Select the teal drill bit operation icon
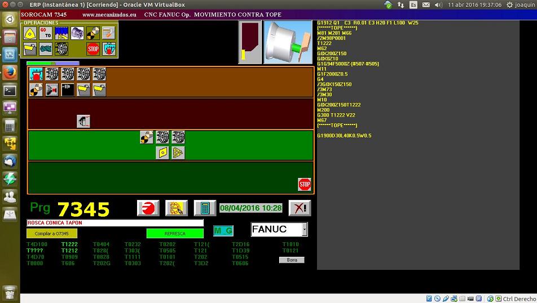Viewport: 537px width, 303px height. tap(46, 49)
